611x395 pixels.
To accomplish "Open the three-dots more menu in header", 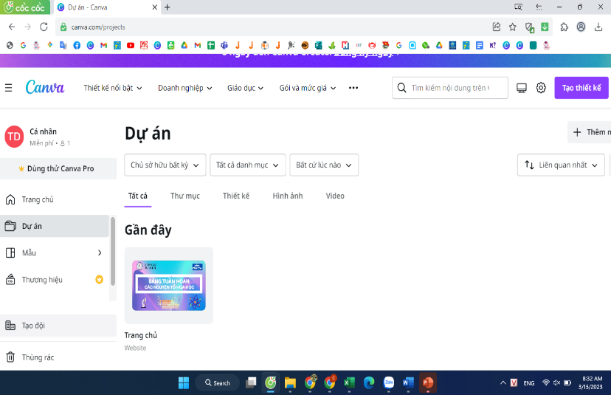I will tap(353, 88).
